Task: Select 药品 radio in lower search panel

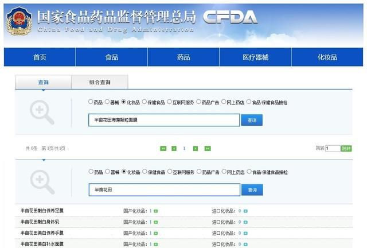Action: 91,172
